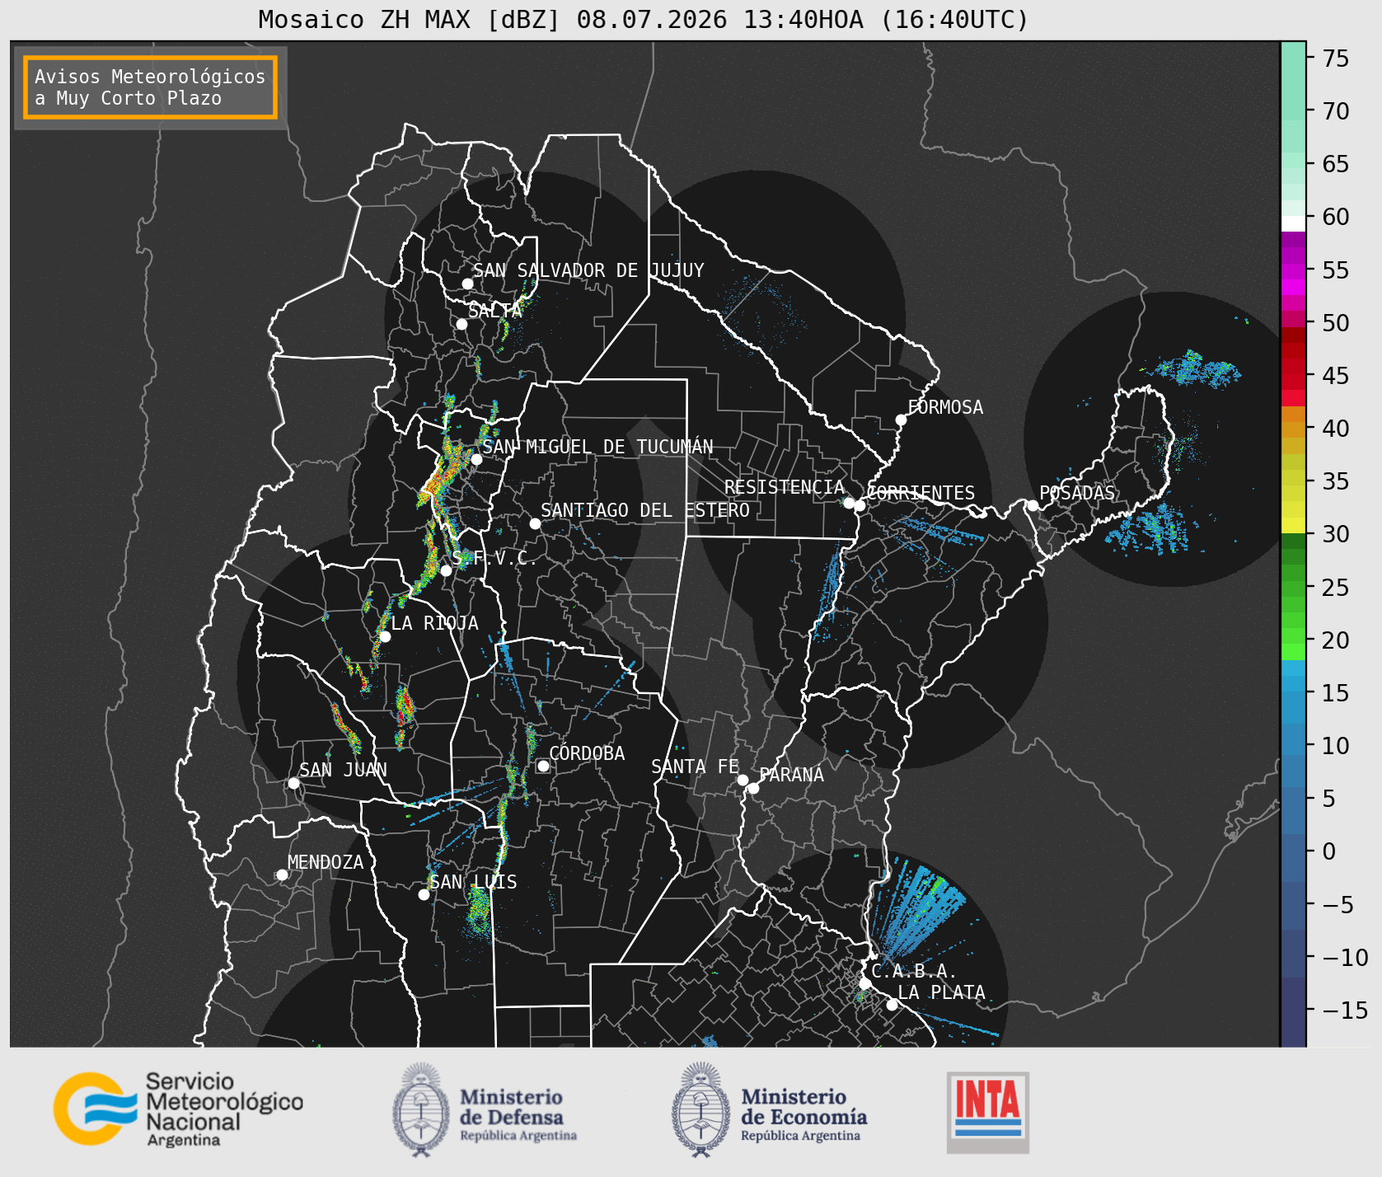Click the colorbar tick label 0

point(1328,851)
